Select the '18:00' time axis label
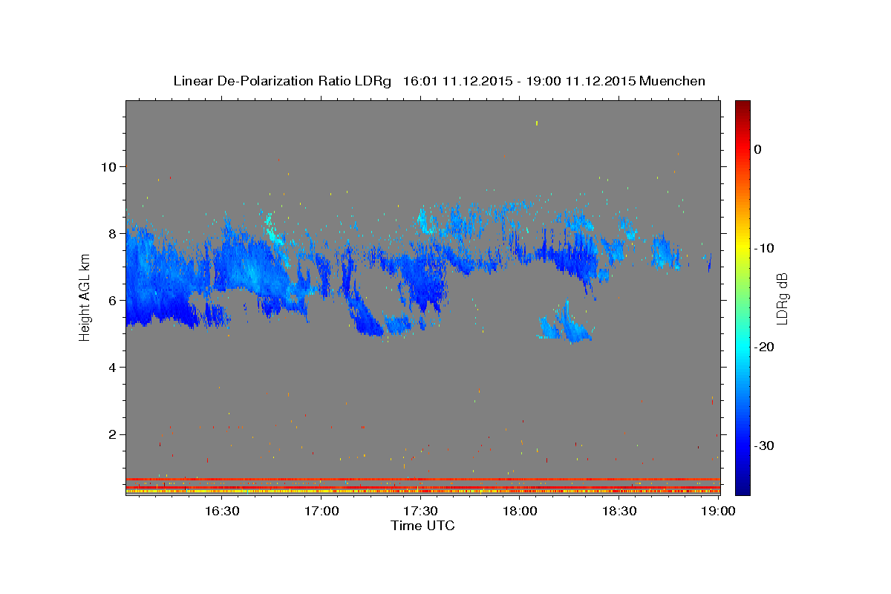 pyautogui.click(x=520, y=511)
